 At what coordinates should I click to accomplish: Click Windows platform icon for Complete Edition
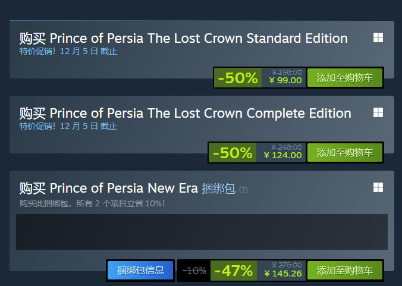pyautogui.click(x=378, y=112)
